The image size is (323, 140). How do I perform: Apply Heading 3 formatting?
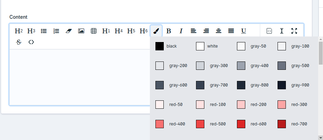pyautogui.click(x=31, y=31)
